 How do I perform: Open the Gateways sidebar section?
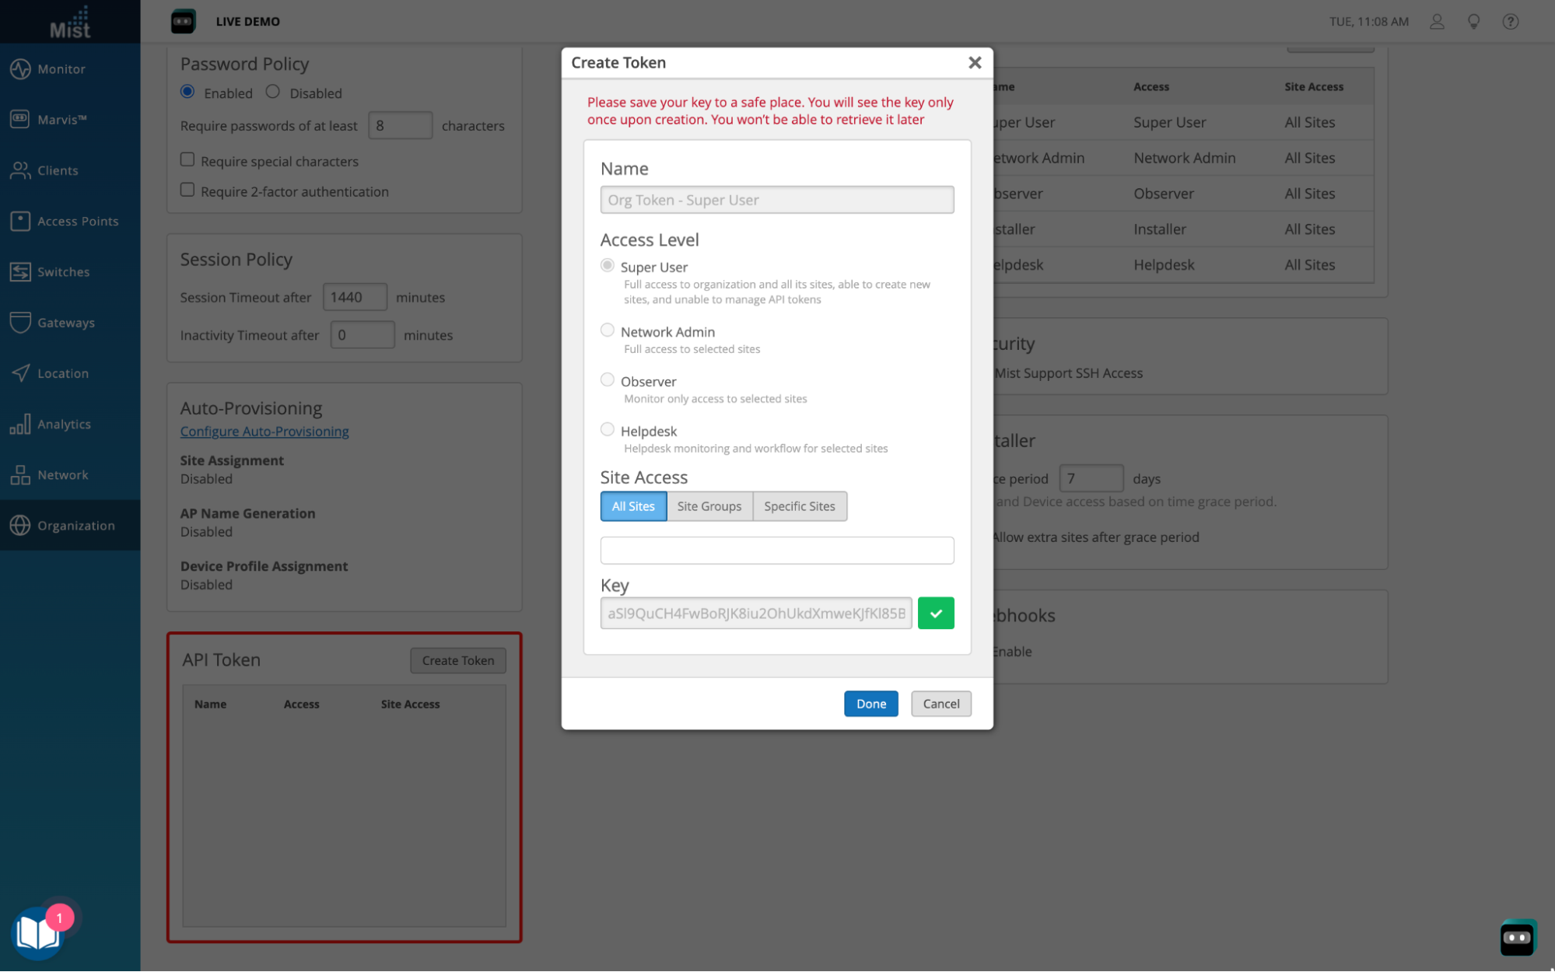(x=70, y=323)
